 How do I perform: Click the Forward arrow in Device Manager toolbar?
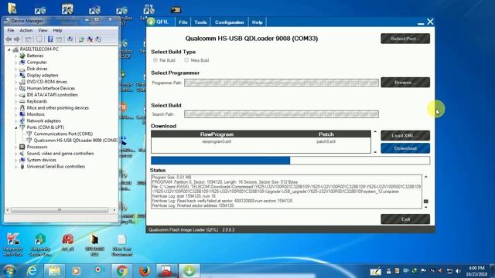(17, 39)
